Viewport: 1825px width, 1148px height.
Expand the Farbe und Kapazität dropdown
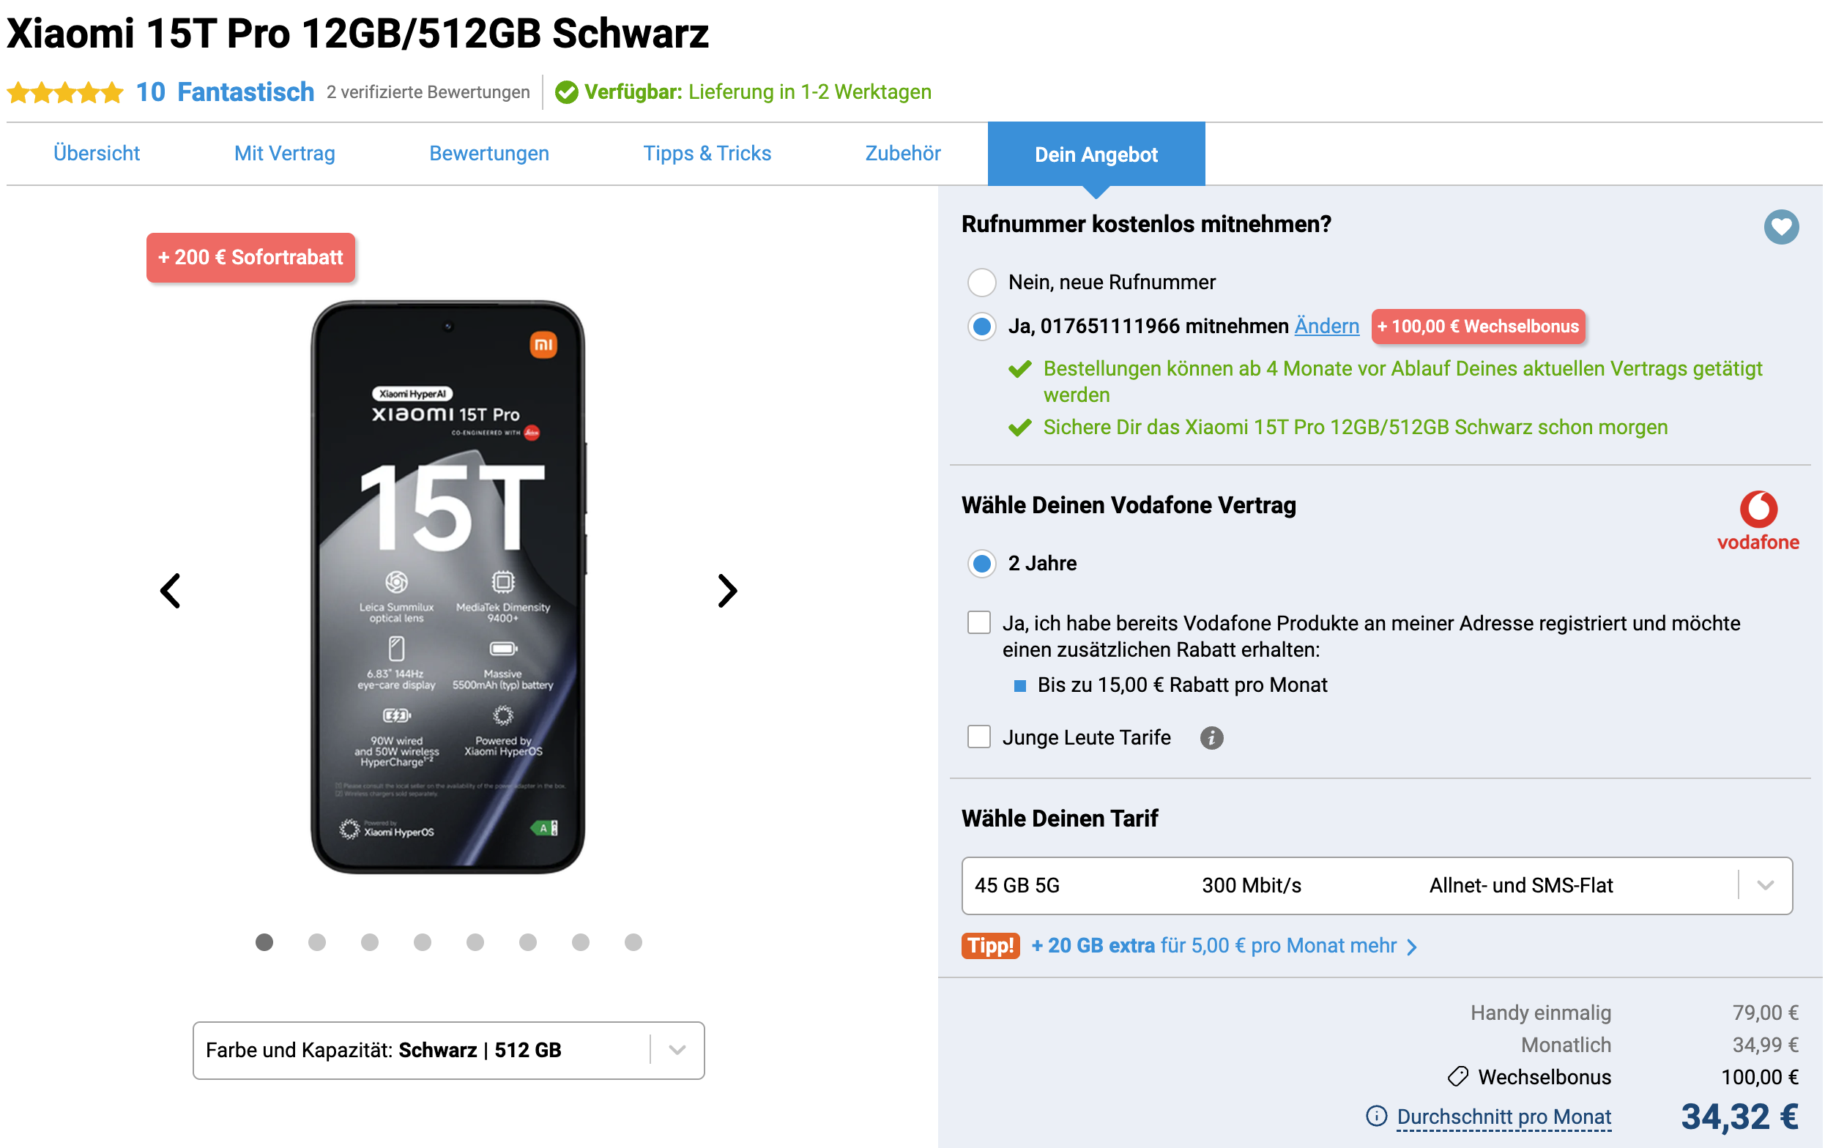(x=448, y=1049)
